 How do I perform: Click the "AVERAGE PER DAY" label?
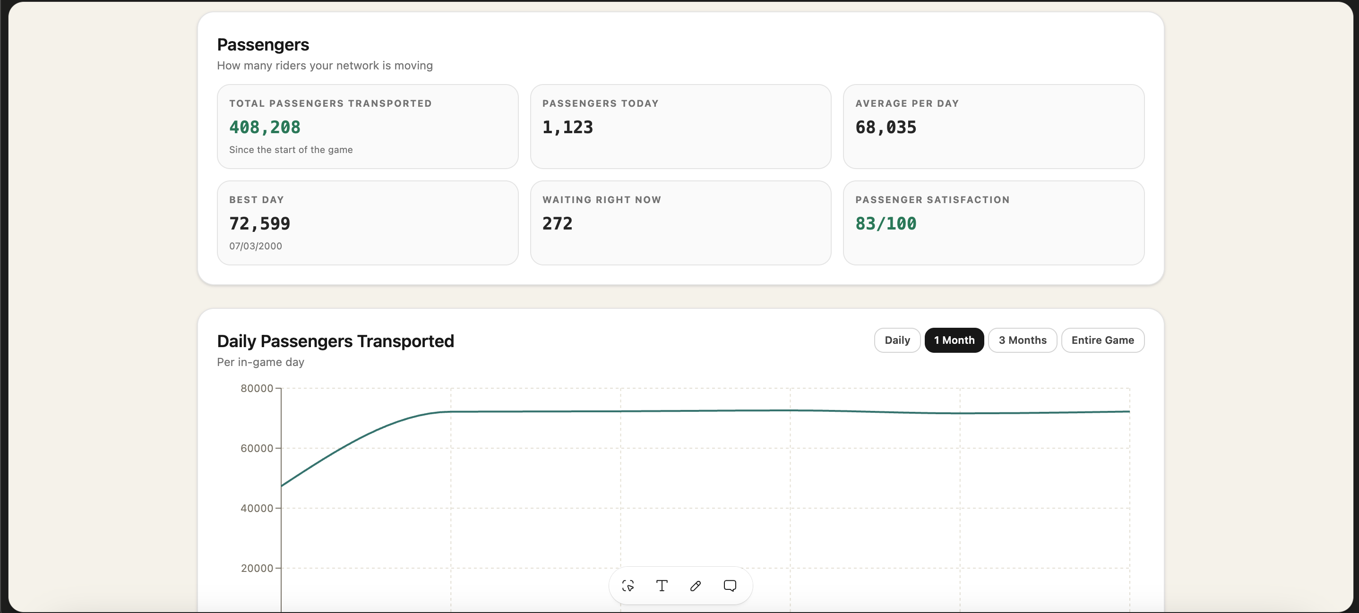click(907, 103)
